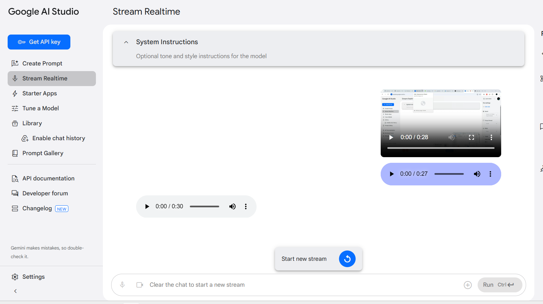Click the microphone icon in the input bar

122,285
